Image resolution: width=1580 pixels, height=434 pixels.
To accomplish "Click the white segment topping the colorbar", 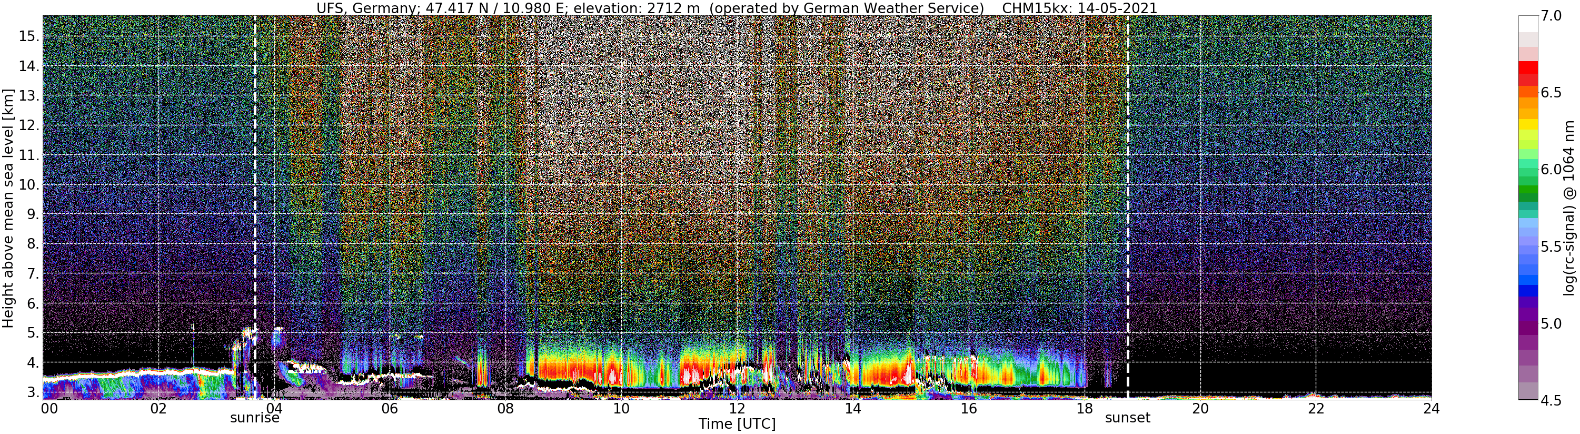I will click(1528, 23).
